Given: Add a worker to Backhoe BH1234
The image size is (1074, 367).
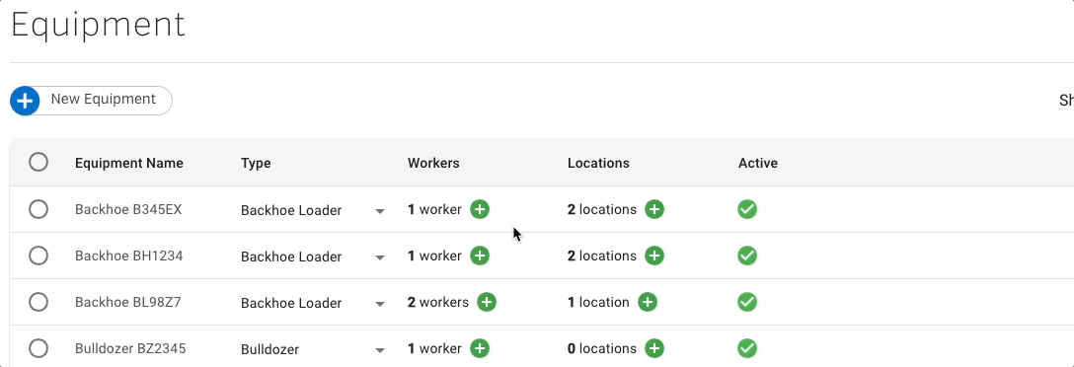Looking at the screenshot, I should (480, 257).
